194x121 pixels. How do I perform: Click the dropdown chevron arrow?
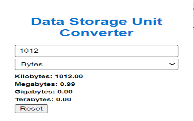pyautogui.click(x=172, y=64)
